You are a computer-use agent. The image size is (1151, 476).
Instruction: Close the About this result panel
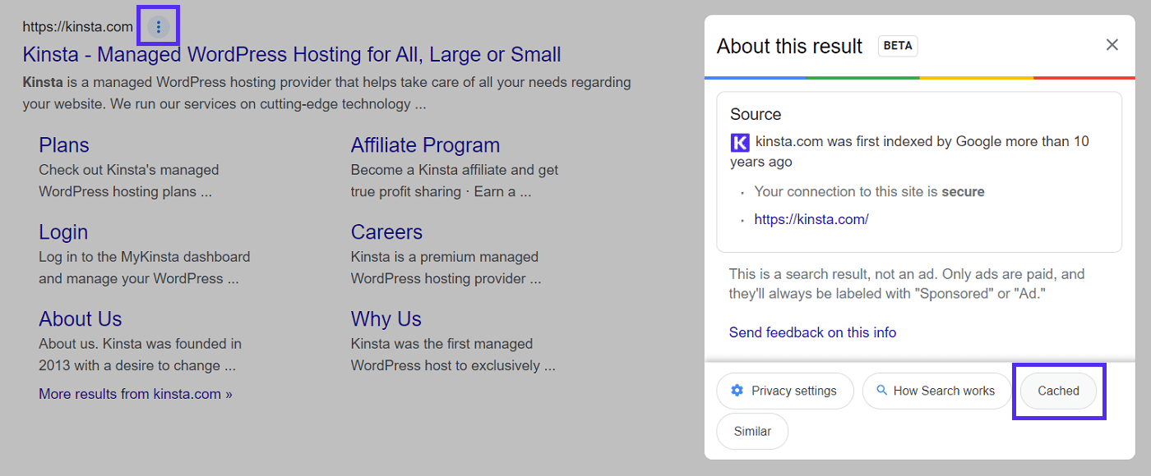1112,45
